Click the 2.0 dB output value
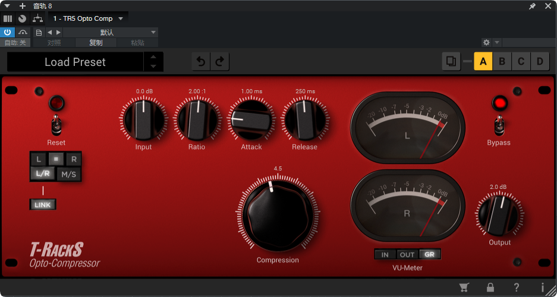Screen dimensions: 557x297 coord(498,187)
